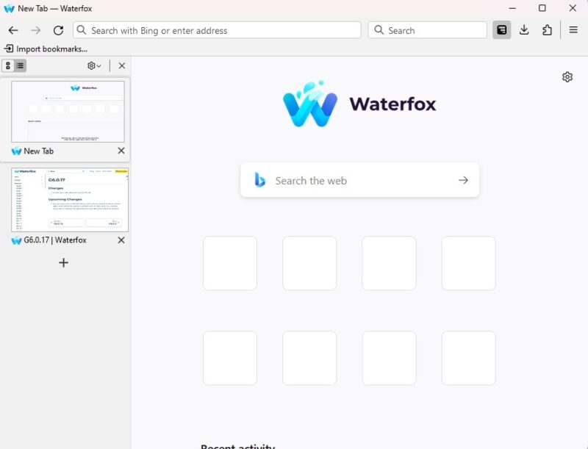Click the forward navigation arrow

[x=35, y=30]
